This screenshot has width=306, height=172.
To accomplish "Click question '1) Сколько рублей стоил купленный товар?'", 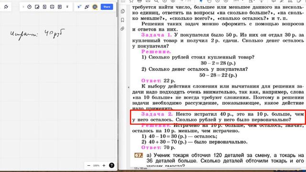I will click(x=198, y=57).
